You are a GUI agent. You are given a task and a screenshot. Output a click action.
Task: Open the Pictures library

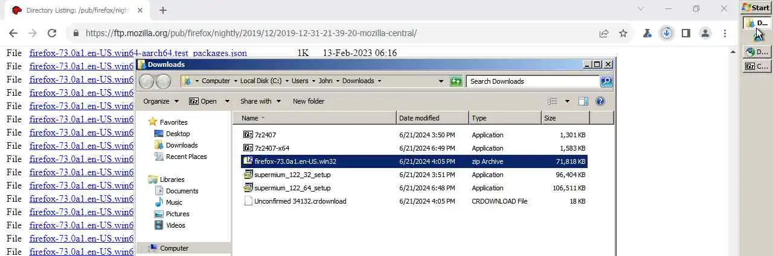click(x=178, y=214)
